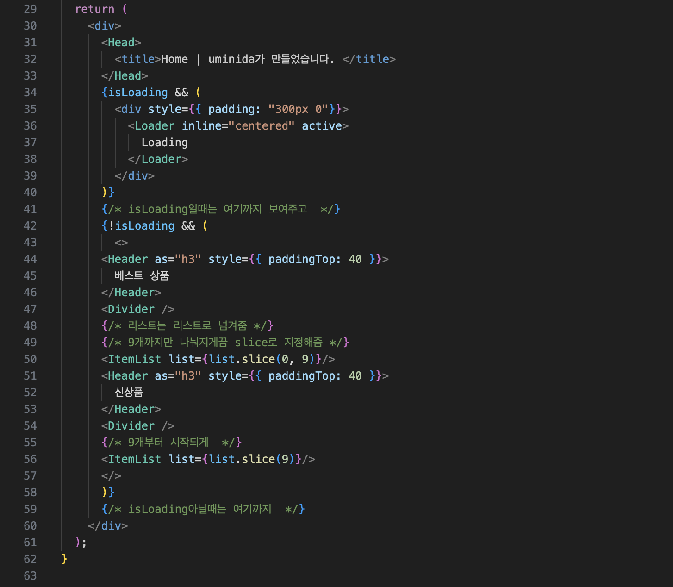The image size is (673, 587).
Task: Click line number 56 in gutter
Action: [30, 459]
